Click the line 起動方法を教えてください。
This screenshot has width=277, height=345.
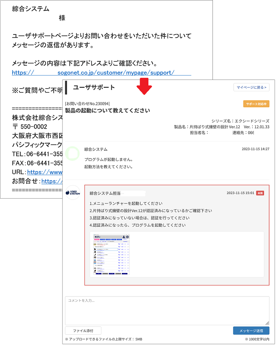point(108,167)
